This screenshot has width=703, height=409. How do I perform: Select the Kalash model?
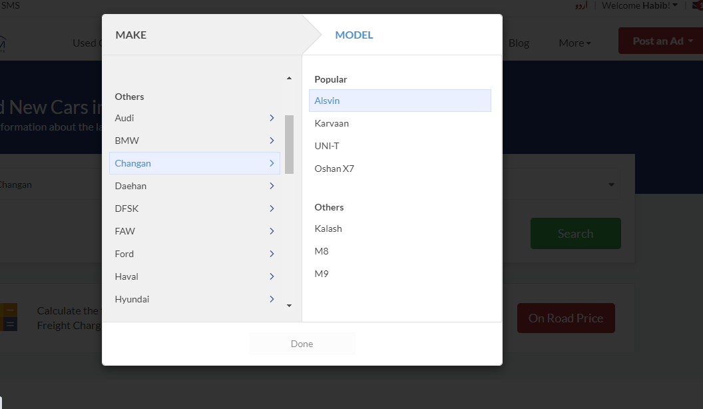point(400,228)
